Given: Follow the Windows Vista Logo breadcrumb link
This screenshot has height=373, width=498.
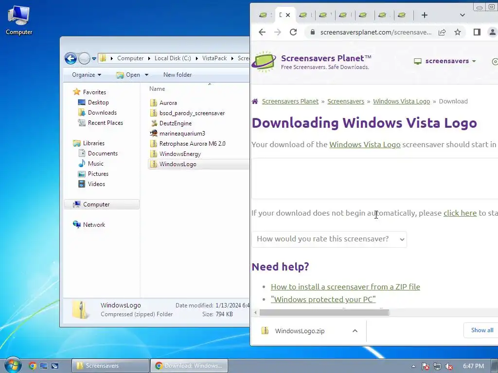Looking at the screenshot, I should (x=401, y=101).
